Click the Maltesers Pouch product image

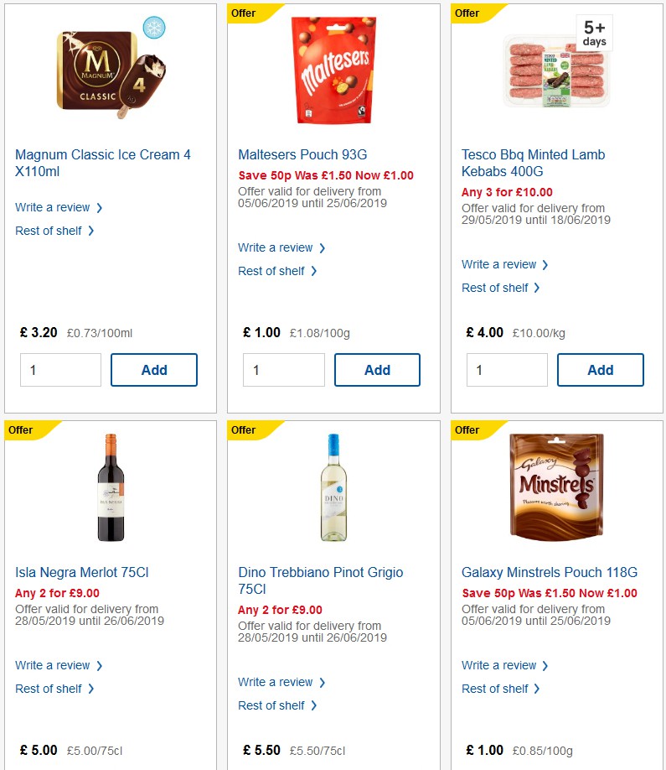pyautogui.click(x=333, y=69)
